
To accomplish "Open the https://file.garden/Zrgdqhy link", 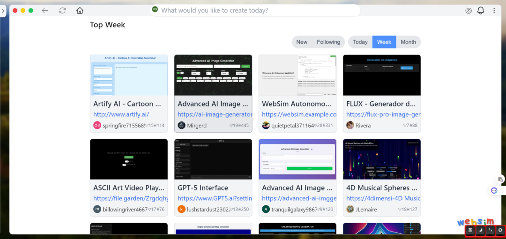I will coord(131,198).
